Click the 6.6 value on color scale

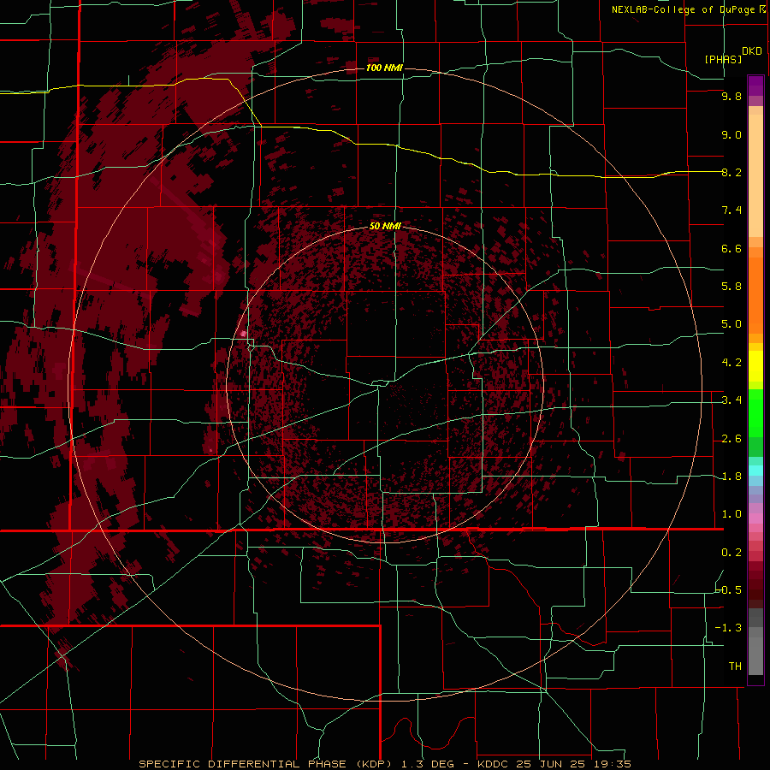(x=731, y=248)
